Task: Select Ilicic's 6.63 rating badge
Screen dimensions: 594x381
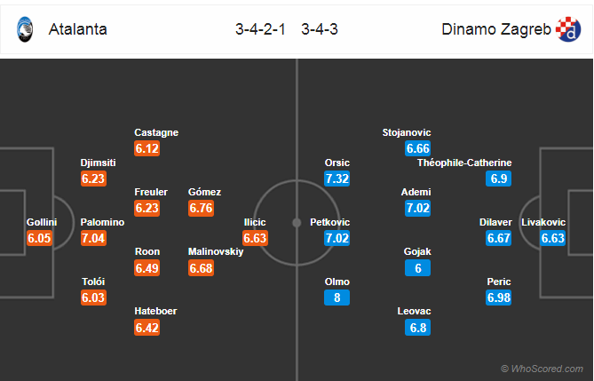Action: click(x=256, y=238)
